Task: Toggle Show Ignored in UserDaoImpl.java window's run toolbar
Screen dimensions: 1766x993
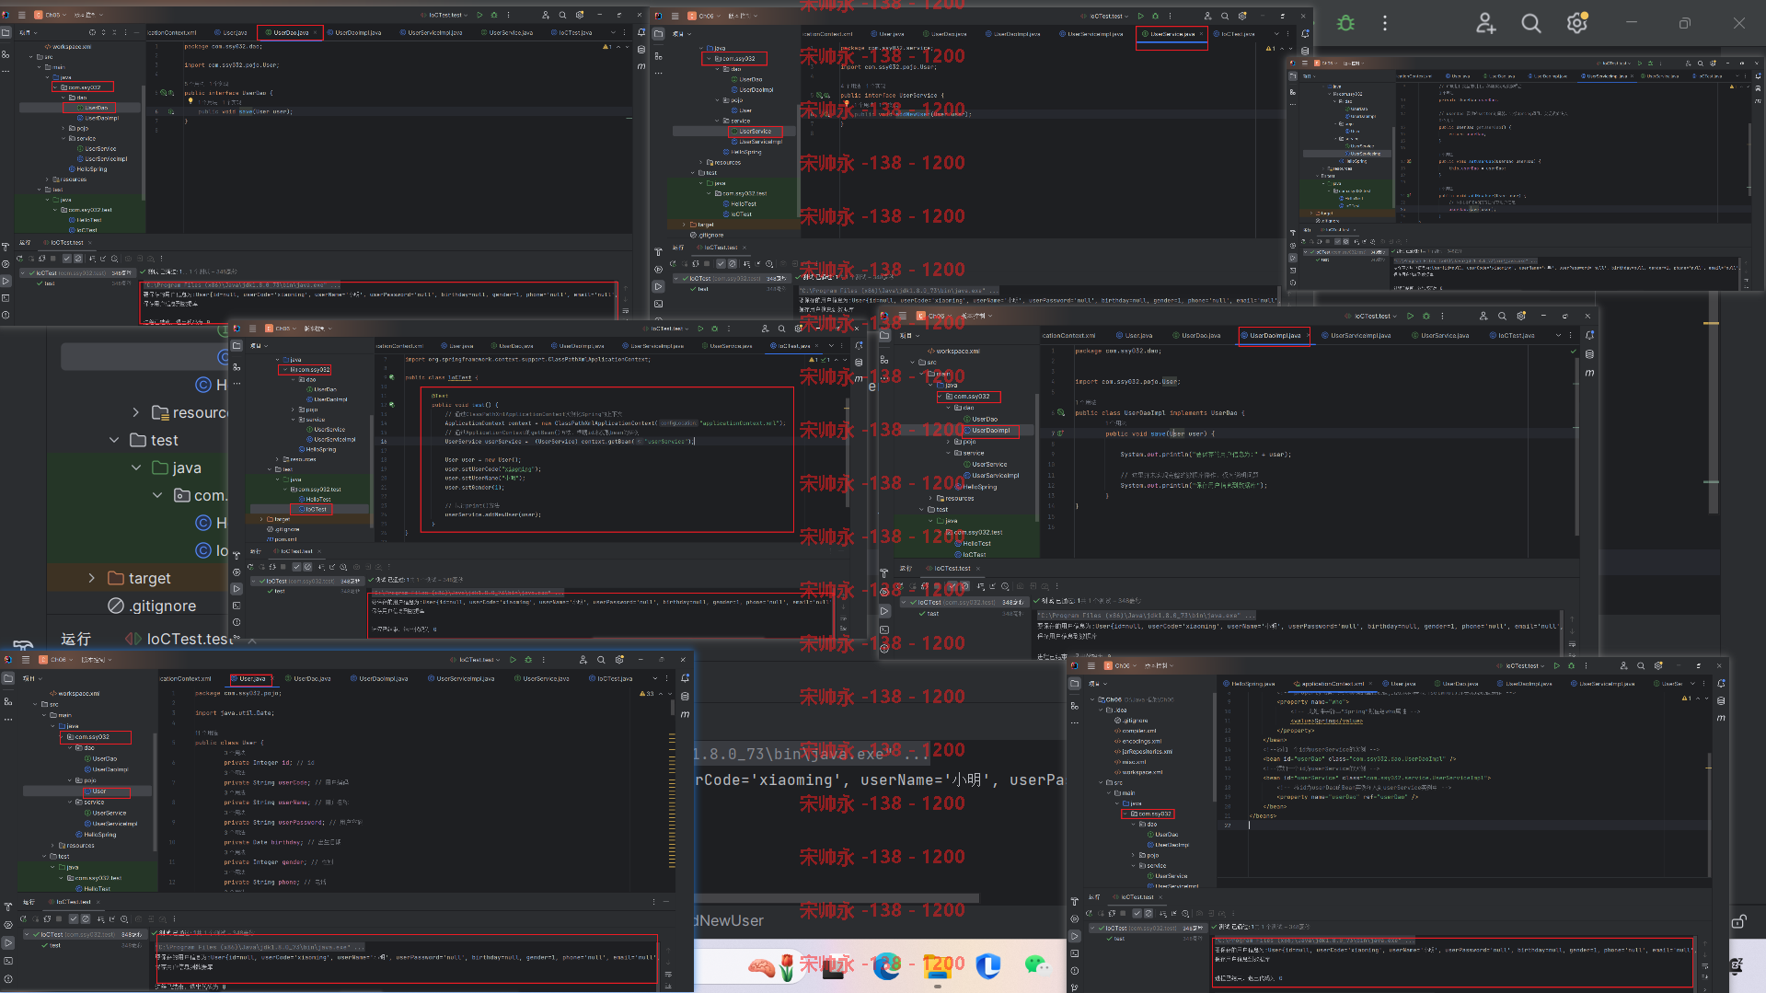Action: (965, 586)
